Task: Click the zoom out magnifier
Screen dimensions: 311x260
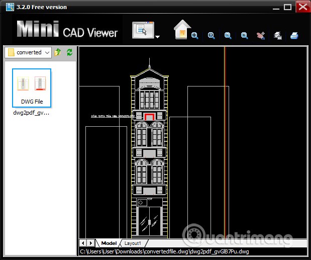Action: pyautogui.click(x=228, y=36)
